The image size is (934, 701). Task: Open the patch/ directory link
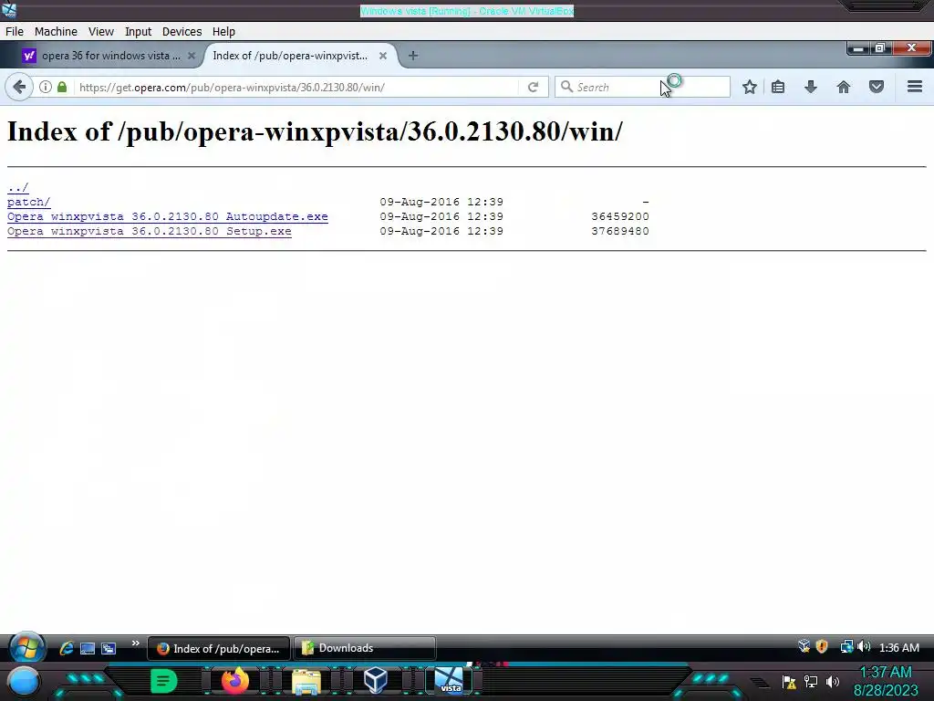[28, 202]
